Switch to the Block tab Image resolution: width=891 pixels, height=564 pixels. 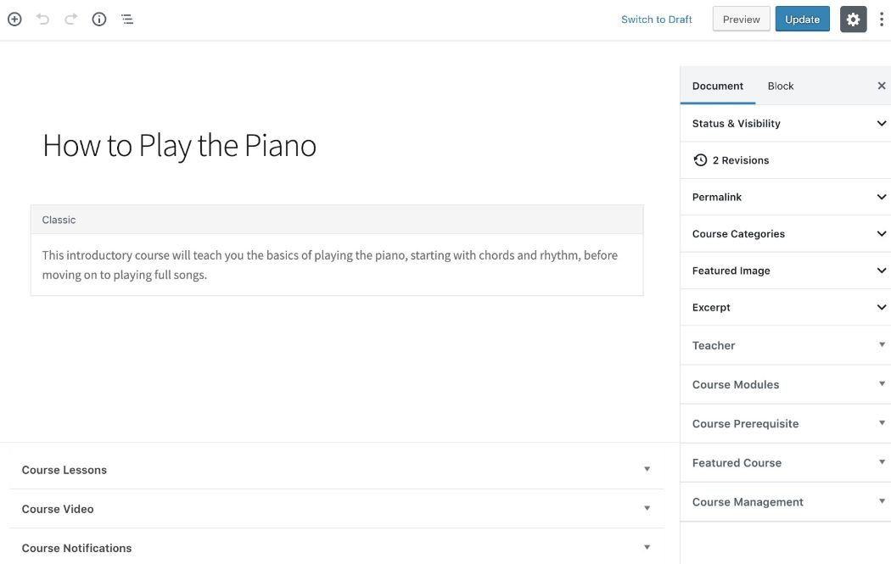click(781, 86)
